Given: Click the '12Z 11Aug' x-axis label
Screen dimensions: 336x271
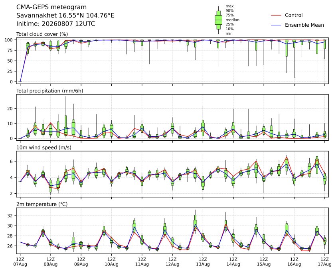Looking at the screenshot, I should click(x=142, y=262).
